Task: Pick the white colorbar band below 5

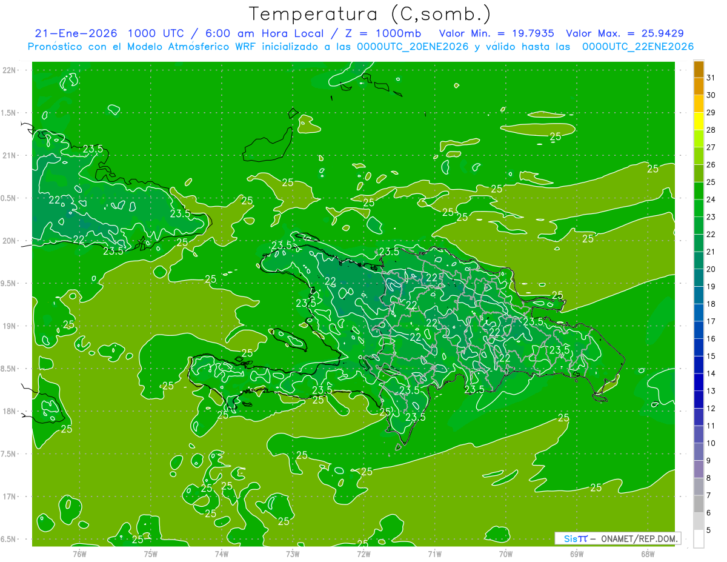Action: [x=699, y=539]
